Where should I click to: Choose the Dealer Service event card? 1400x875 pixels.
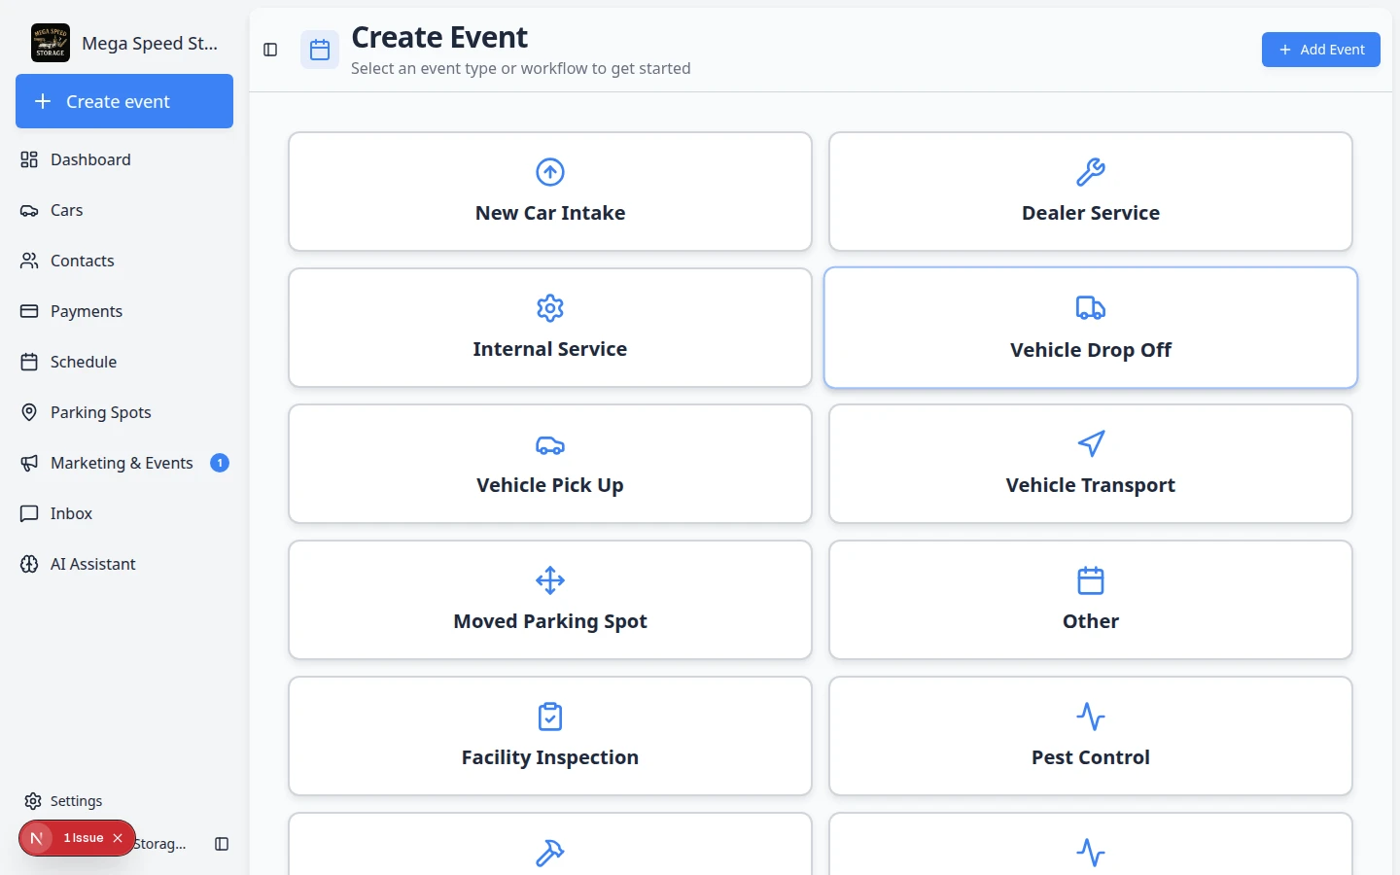pyautogui.click(x=1091, y=192)
